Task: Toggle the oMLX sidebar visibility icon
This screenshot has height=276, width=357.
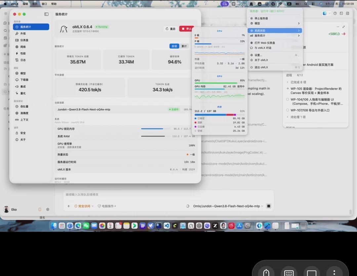Action: coord(47,14)
